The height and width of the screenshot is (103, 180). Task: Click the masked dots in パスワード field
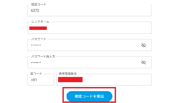(36, 45)
